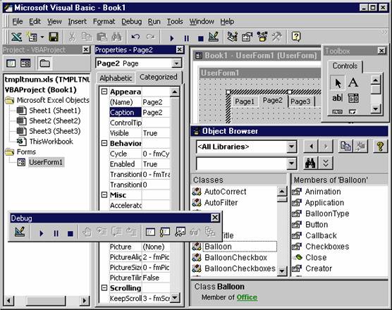
Task: Click Run Sub play button in main toolbar
Action: tap(172, 38)
